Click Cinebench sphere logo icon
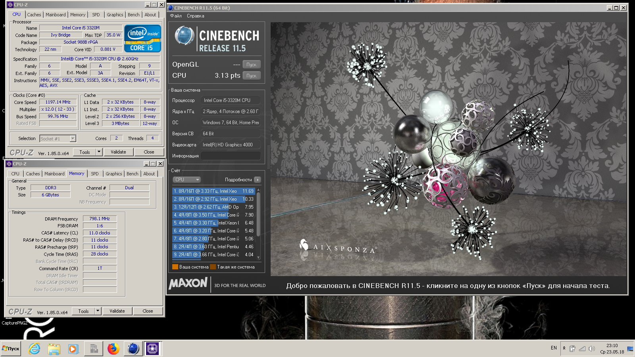 pos(184,36)
